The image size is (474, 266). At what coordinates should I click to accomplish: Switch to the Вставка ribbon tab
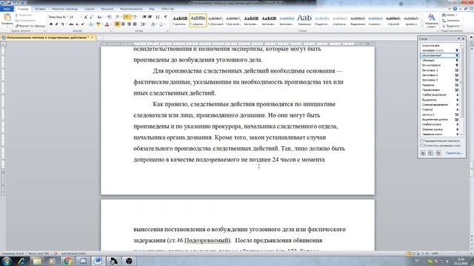click(40, 9)
